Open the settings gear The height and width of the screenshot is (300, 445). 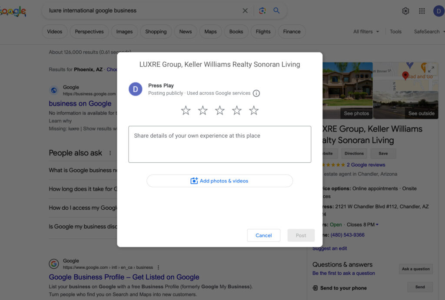click(x=405, y=11)
